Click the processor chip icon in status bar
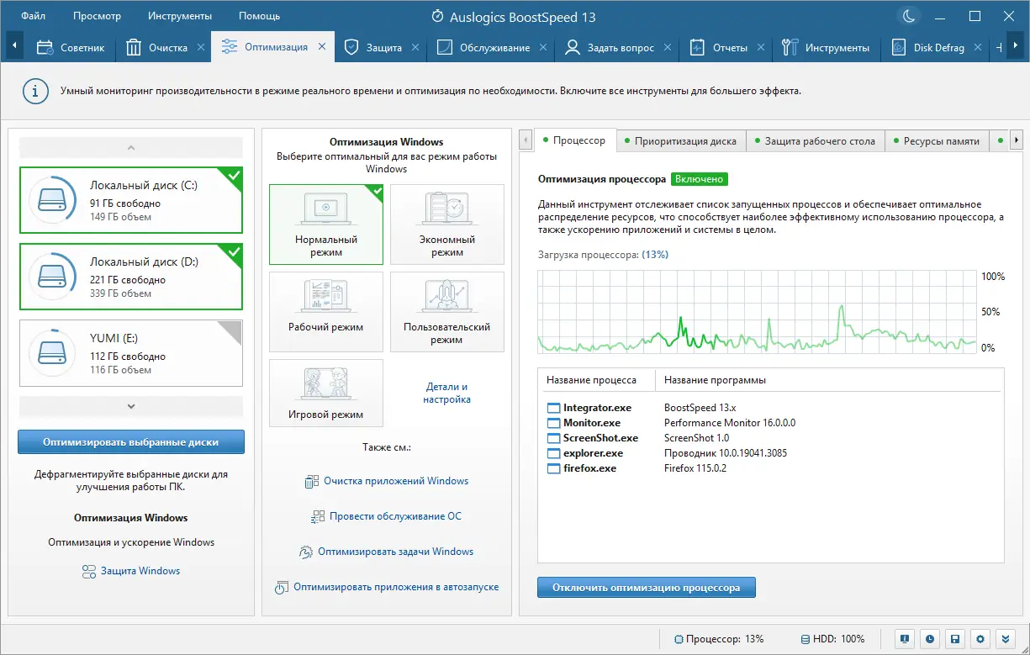This screenshot has width=1030, height=655. click(679, 639)
